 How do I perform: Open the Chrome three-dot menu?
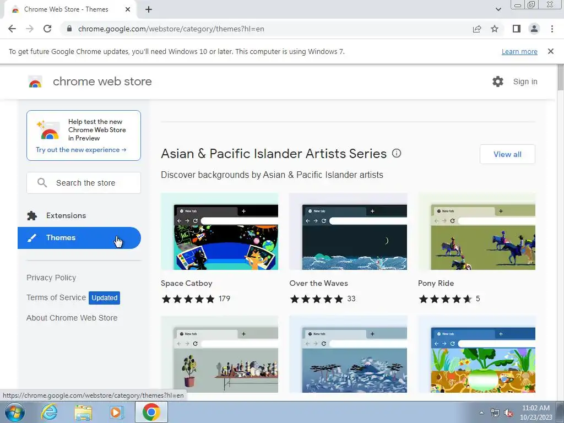[x=552, y=29]
